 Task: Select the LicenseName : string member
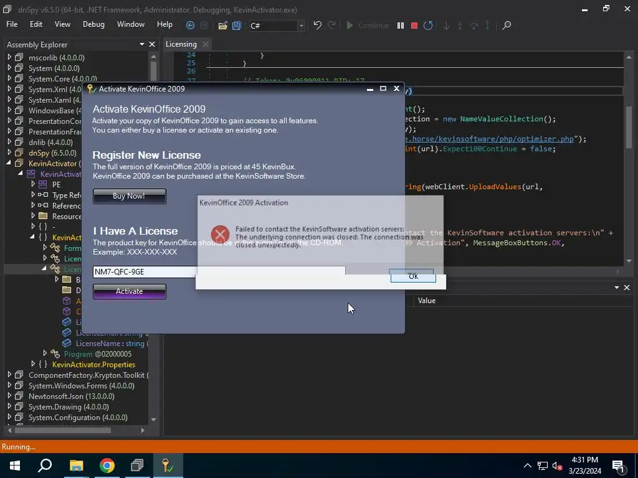coord(111,344)
